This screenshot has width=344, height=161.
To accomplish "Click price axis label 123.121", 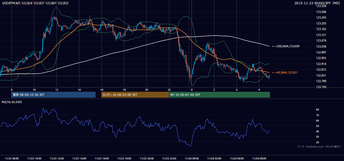I will click(321, 35).
